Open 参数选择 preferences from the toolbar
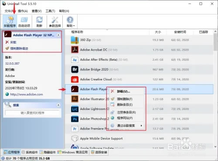Image resolution: width=218 pixels, height=161 pixels. pos(55,21)
